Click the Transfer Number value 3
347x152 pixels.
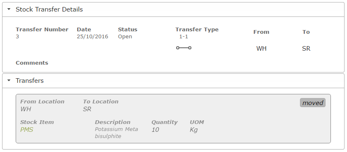click(17, 37)
